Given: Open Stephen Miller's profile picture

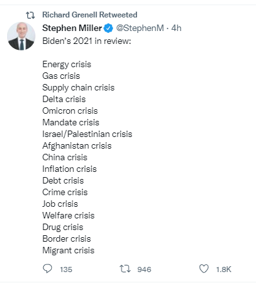Looking at the screenshot, I should click(21, 36).
